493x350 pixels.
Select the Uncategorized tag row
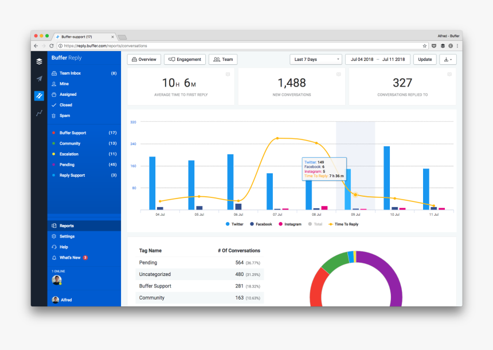pos(199,274)
